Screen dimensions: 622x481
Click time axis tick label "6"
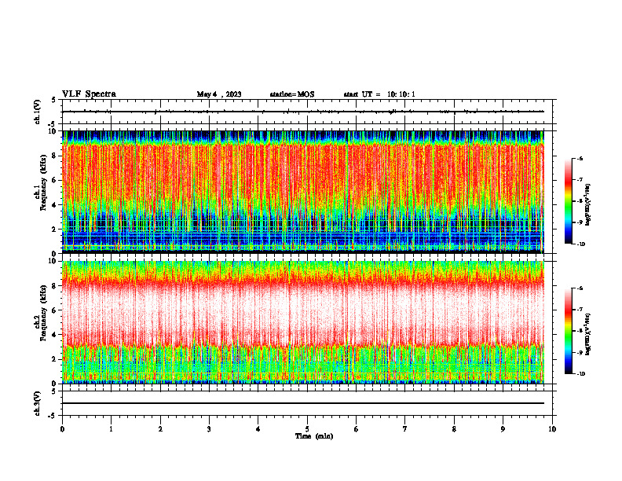point(357,429)
